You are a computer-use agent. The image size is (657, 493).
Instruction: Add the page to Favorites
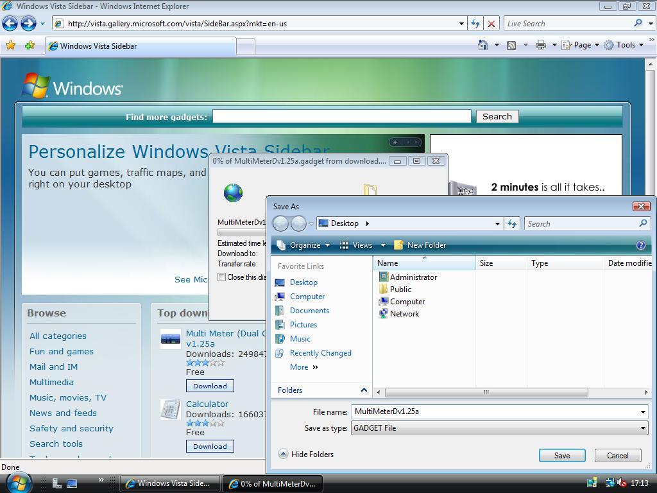coord(30,46)
